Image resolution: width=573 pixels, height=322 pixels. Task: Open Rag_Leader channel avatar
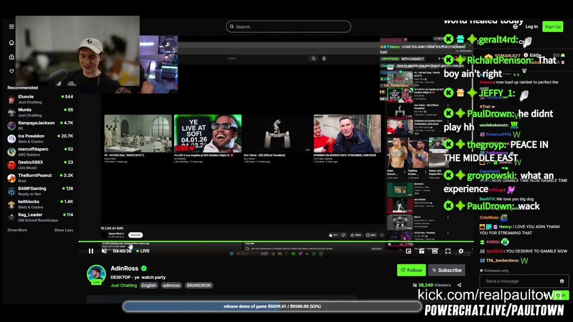[x=12, y=217]
